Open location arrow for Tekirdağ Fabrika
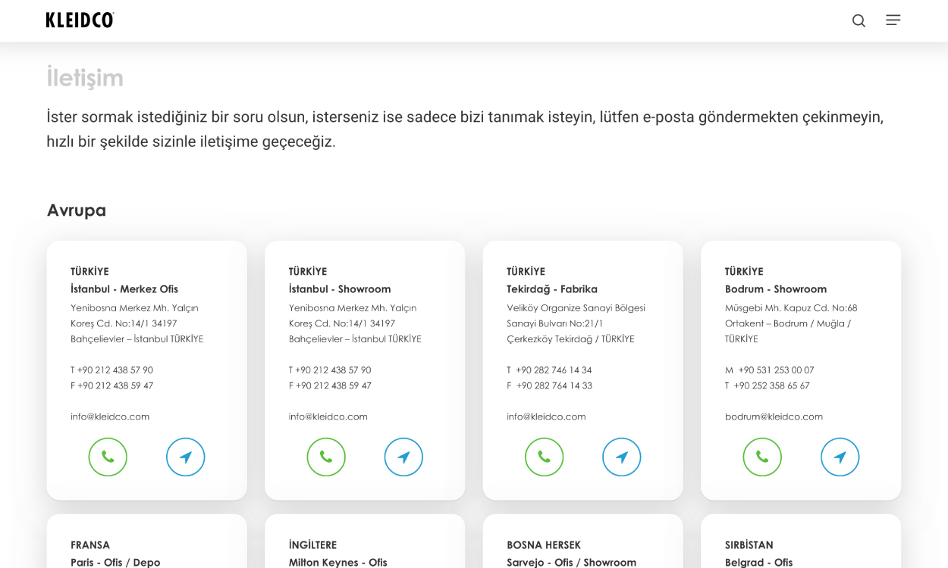This screenshot has width=948, height=568. coord(621,457)
